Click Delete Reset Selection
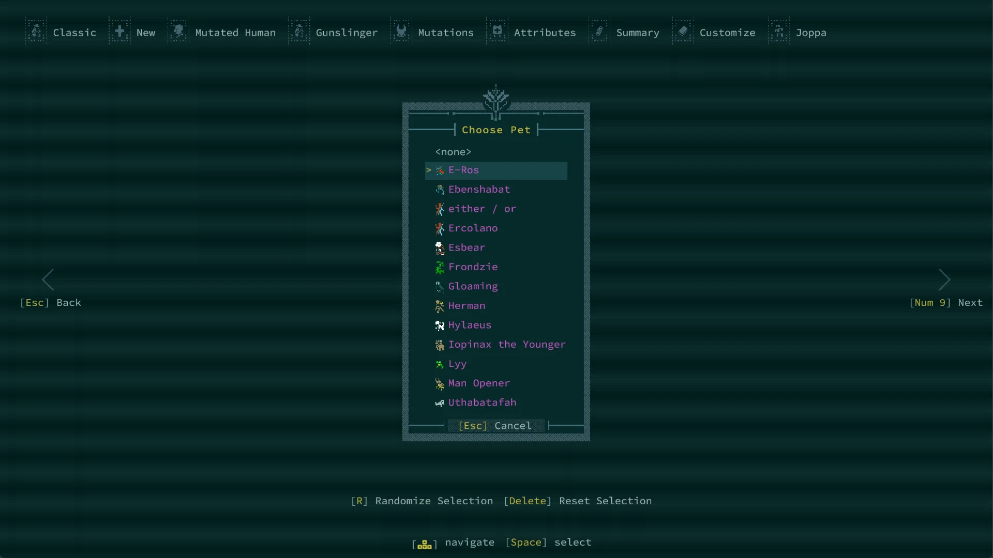This screenshot has height=558, width=993. click(578, 501)
